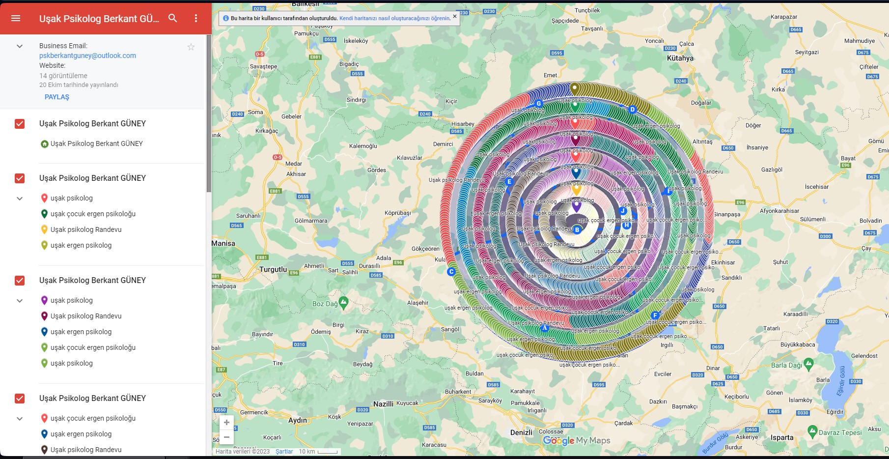Collapse the Business Email info section

[x=19, y=46]
